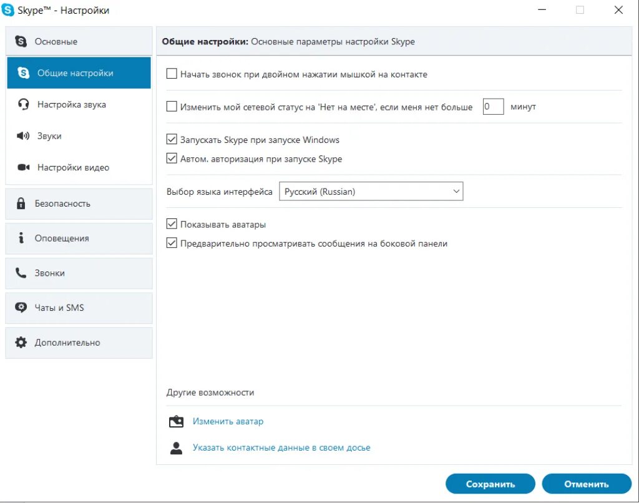Open the interface language dropdown
The width and height of the screenshot is (639, 503).
(x=371, y=192)
